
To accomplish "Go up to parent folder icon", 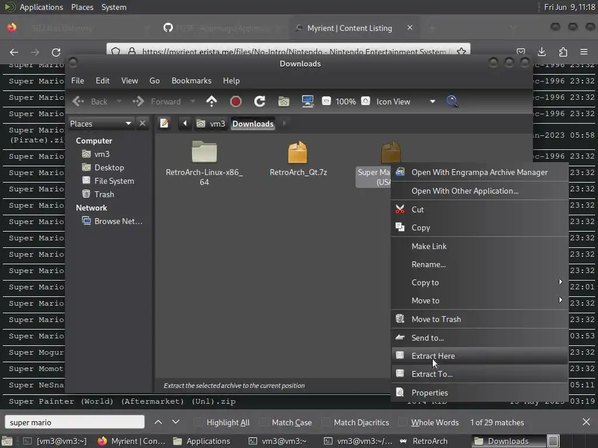I will [211, 101].
